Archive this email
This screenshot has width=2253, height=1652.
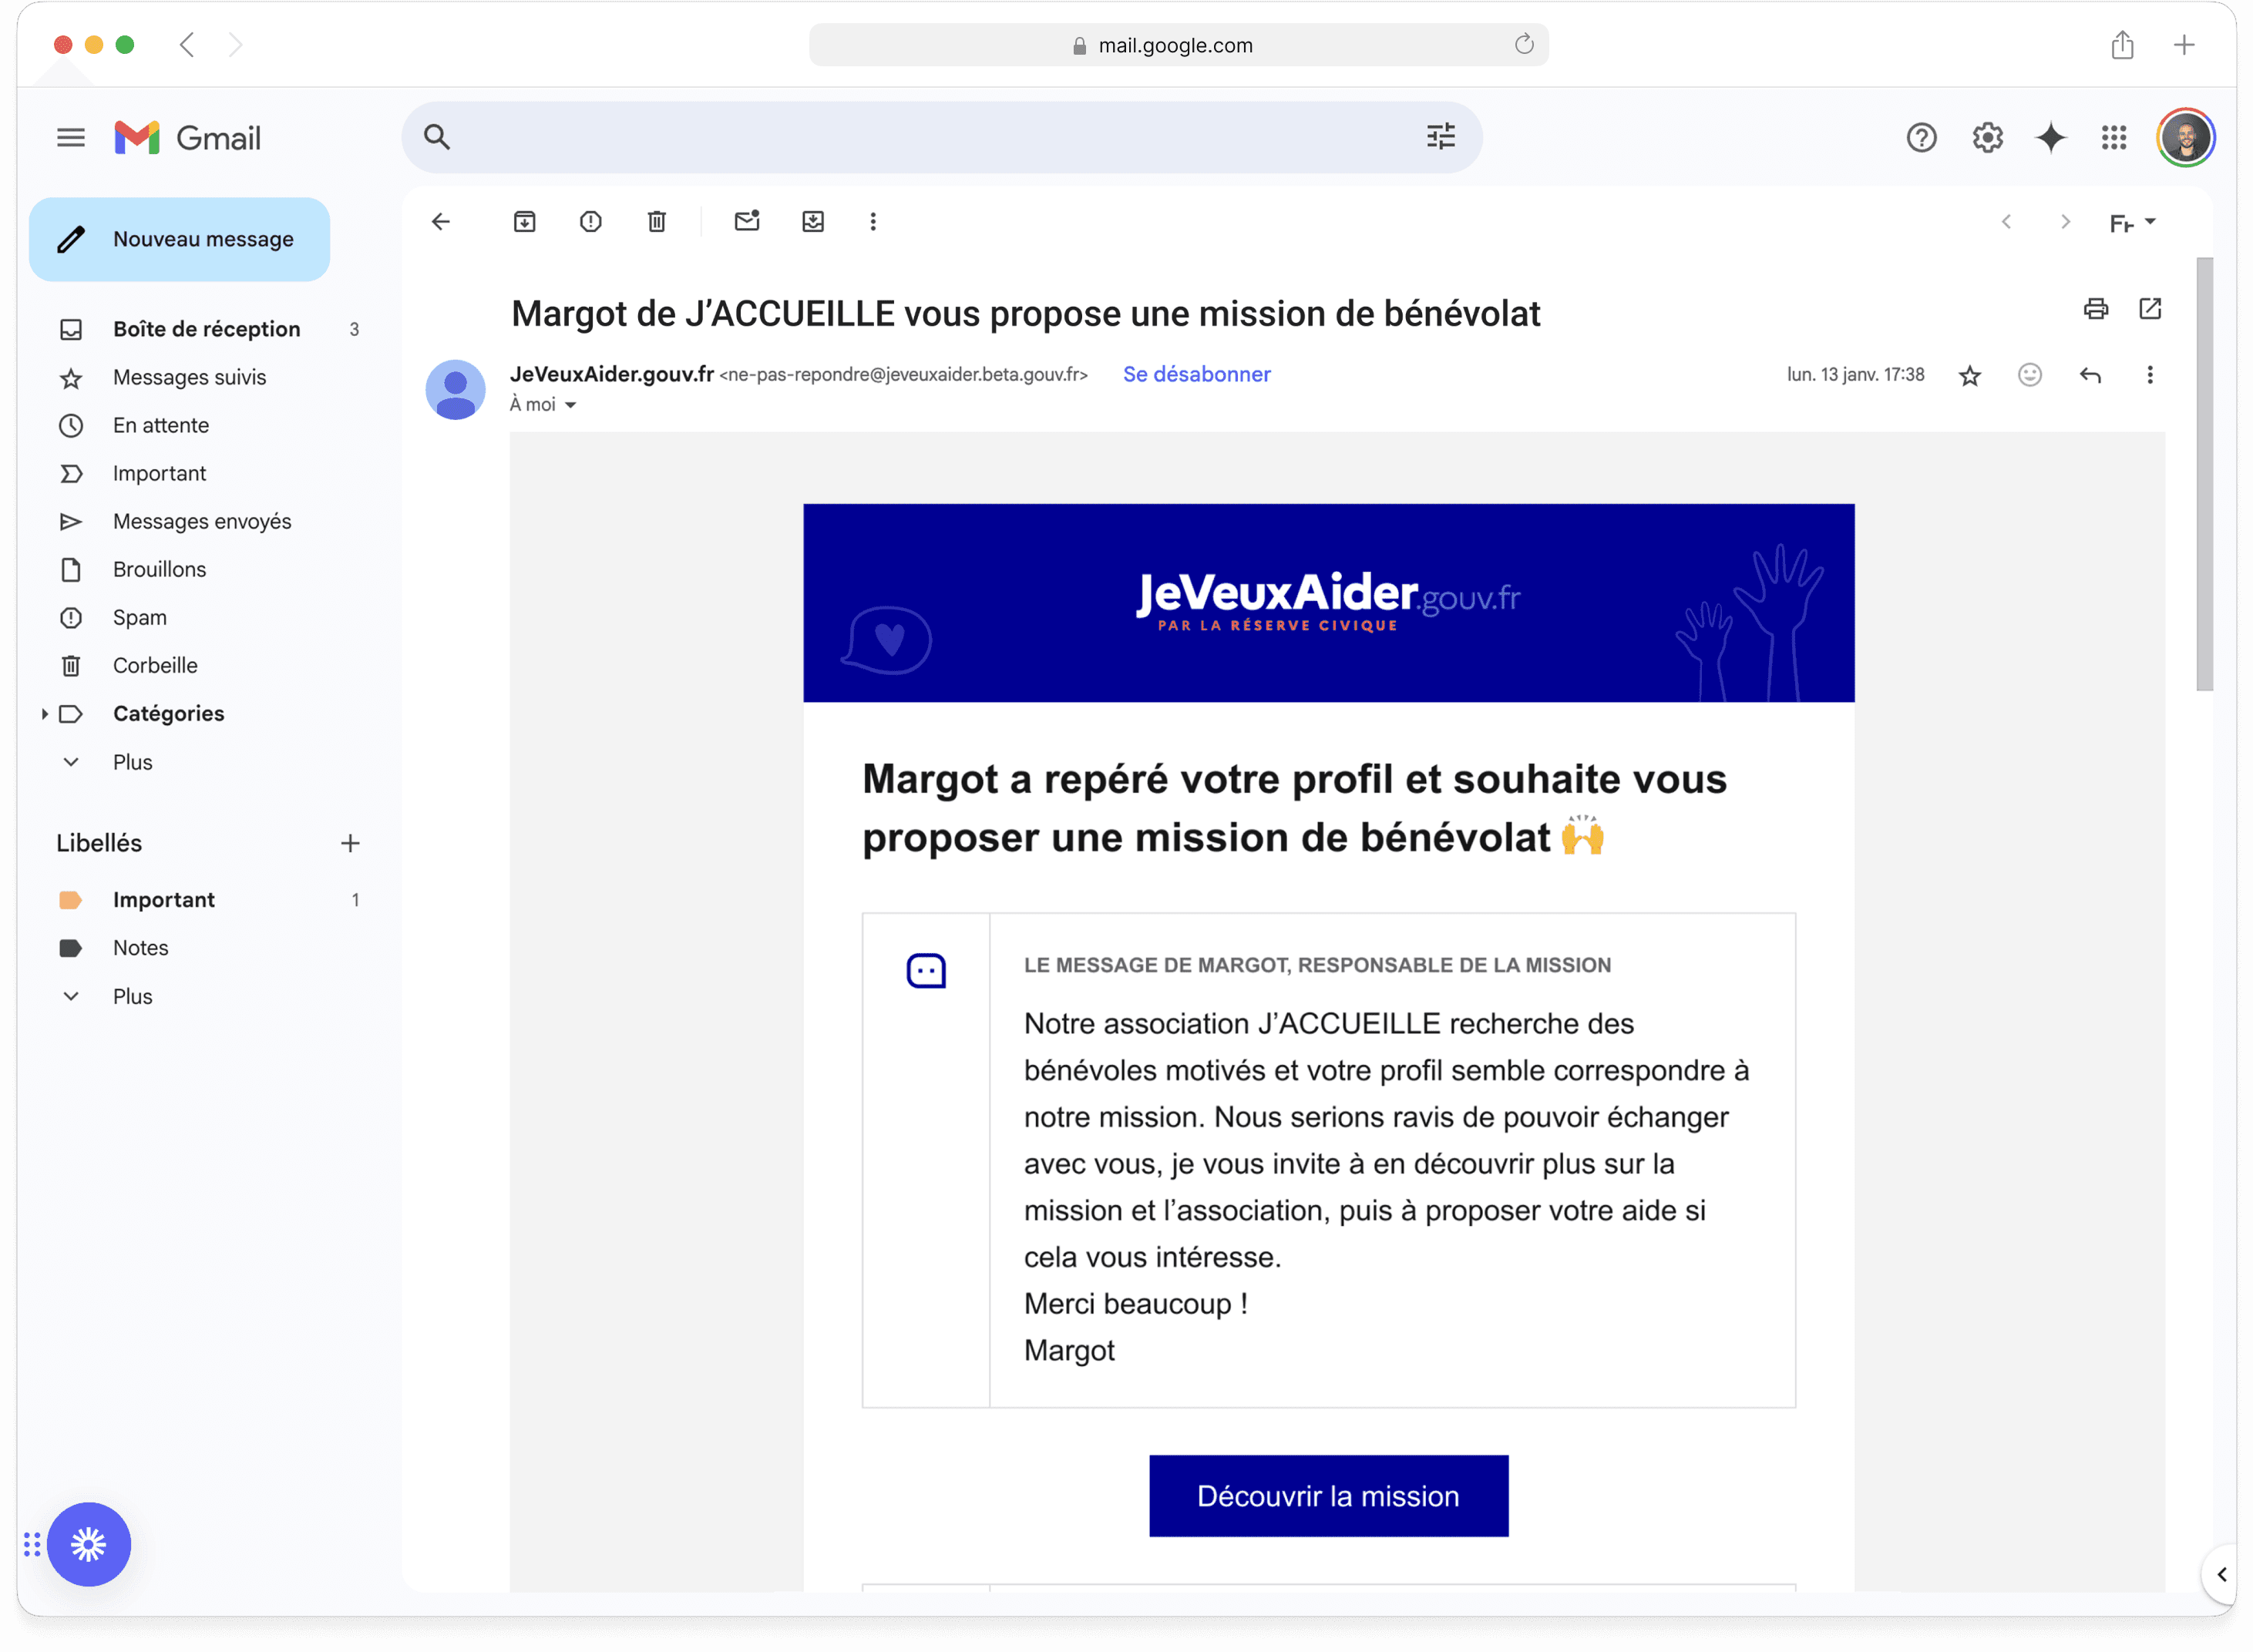click(x=525, y=222)
